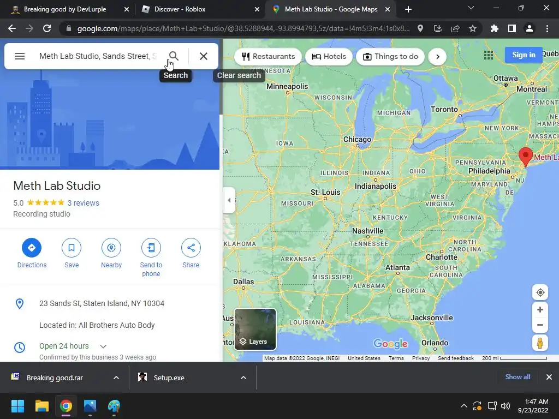The image size is (559, 419).
Task: Switch to Discover - Roblox tab
Action: coord(180,9)
